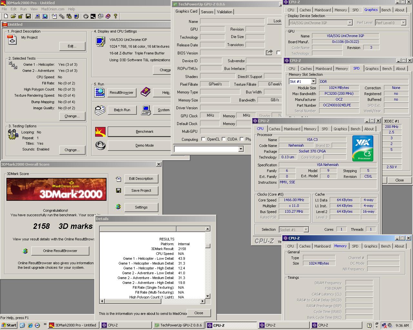
Task: Open the Display Device Selection dropdown
Action: 350,23
